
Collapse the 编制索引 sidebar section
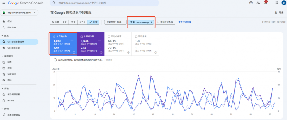2,56
